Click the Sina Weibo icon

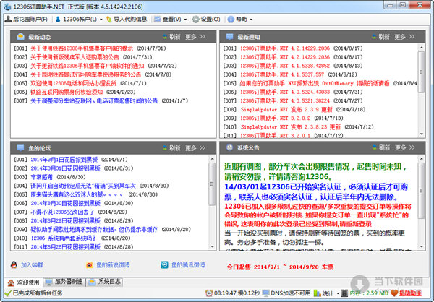click(89, 265)
